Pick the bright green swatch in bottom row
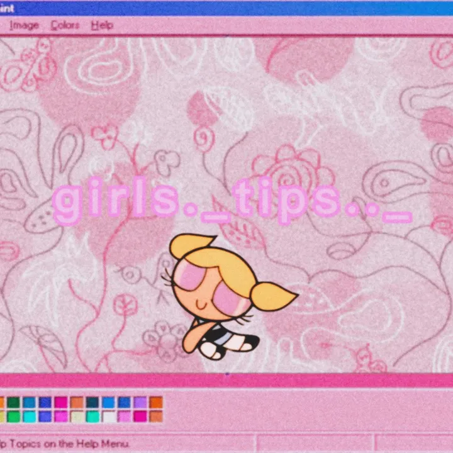The height and width of the screenshot is (453, 453). pyautogui.click(x=14, y=417)
